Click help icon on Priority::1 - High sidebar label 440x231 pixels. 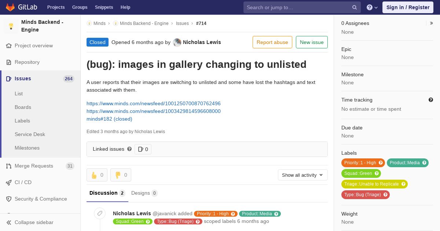click(381, 163)
